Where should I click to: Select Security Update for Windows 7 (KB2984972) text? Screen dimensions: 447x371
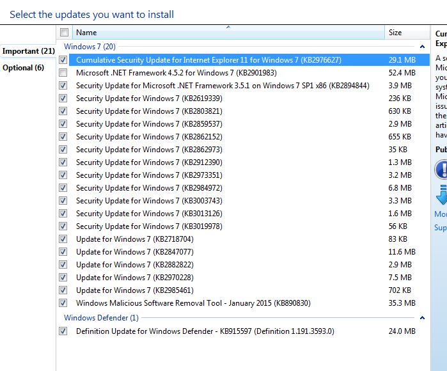click(149, 188)
